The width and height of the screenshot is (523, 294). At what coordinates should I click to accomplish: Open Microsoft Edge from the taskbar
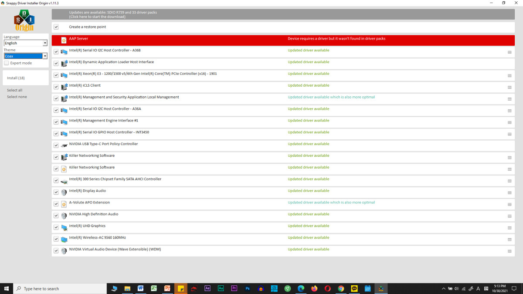[x=301, y=288]
